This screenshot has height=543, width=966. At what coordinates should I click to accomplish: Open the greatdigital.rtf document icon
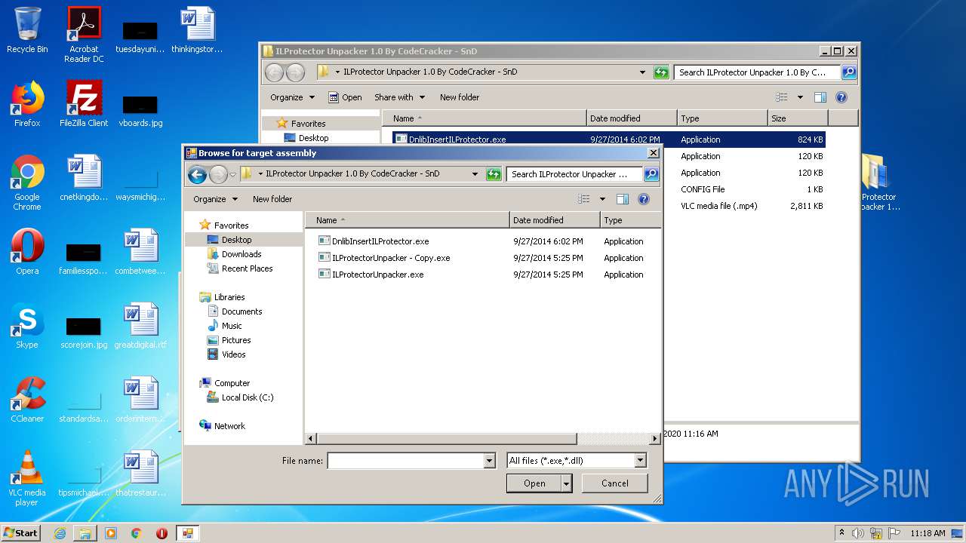pyautogui.click(x=140, y=326)
